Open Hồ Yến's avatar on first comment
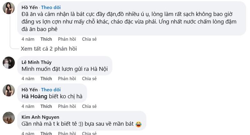 [8, 9]
